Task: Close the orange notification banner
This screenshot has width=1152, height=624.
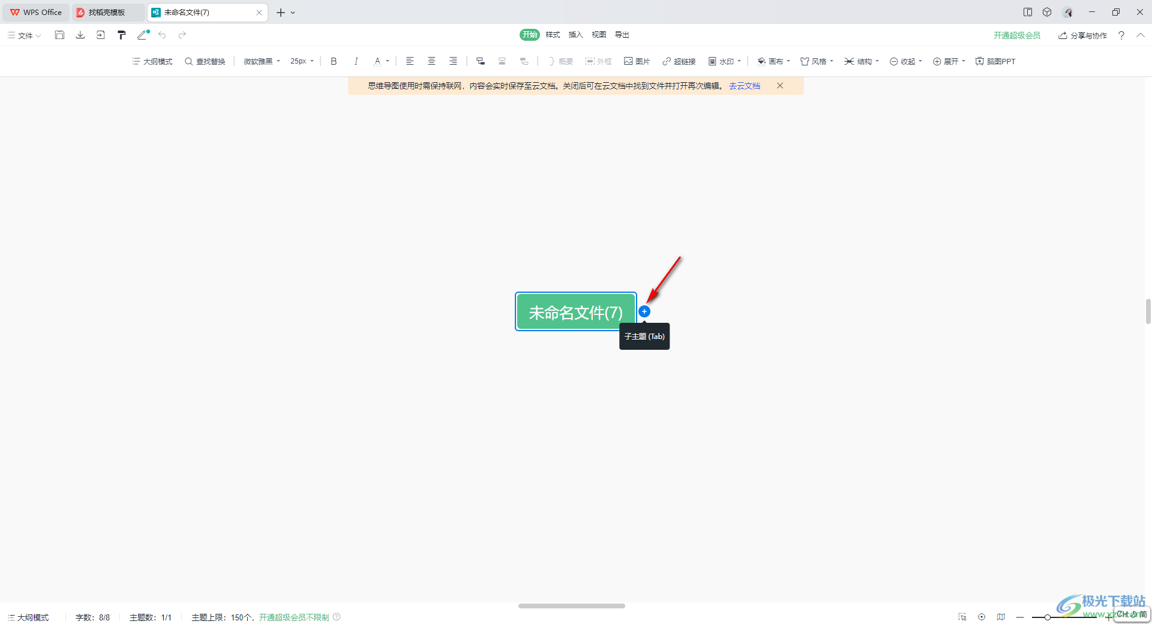Action: 780,86
